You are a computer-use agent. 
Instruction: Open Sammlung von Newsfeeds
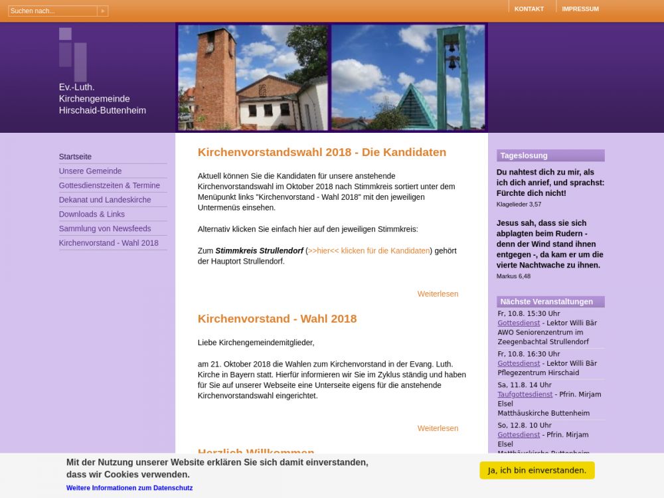(105, 228)
